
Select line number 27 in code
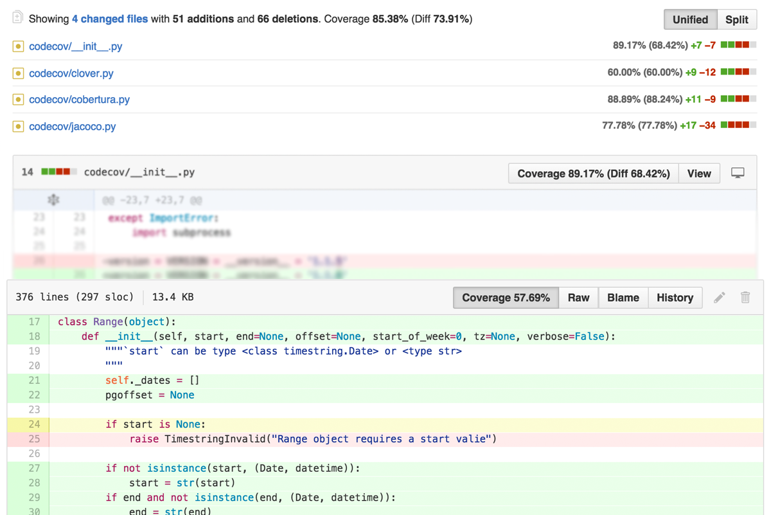(34, 468)
